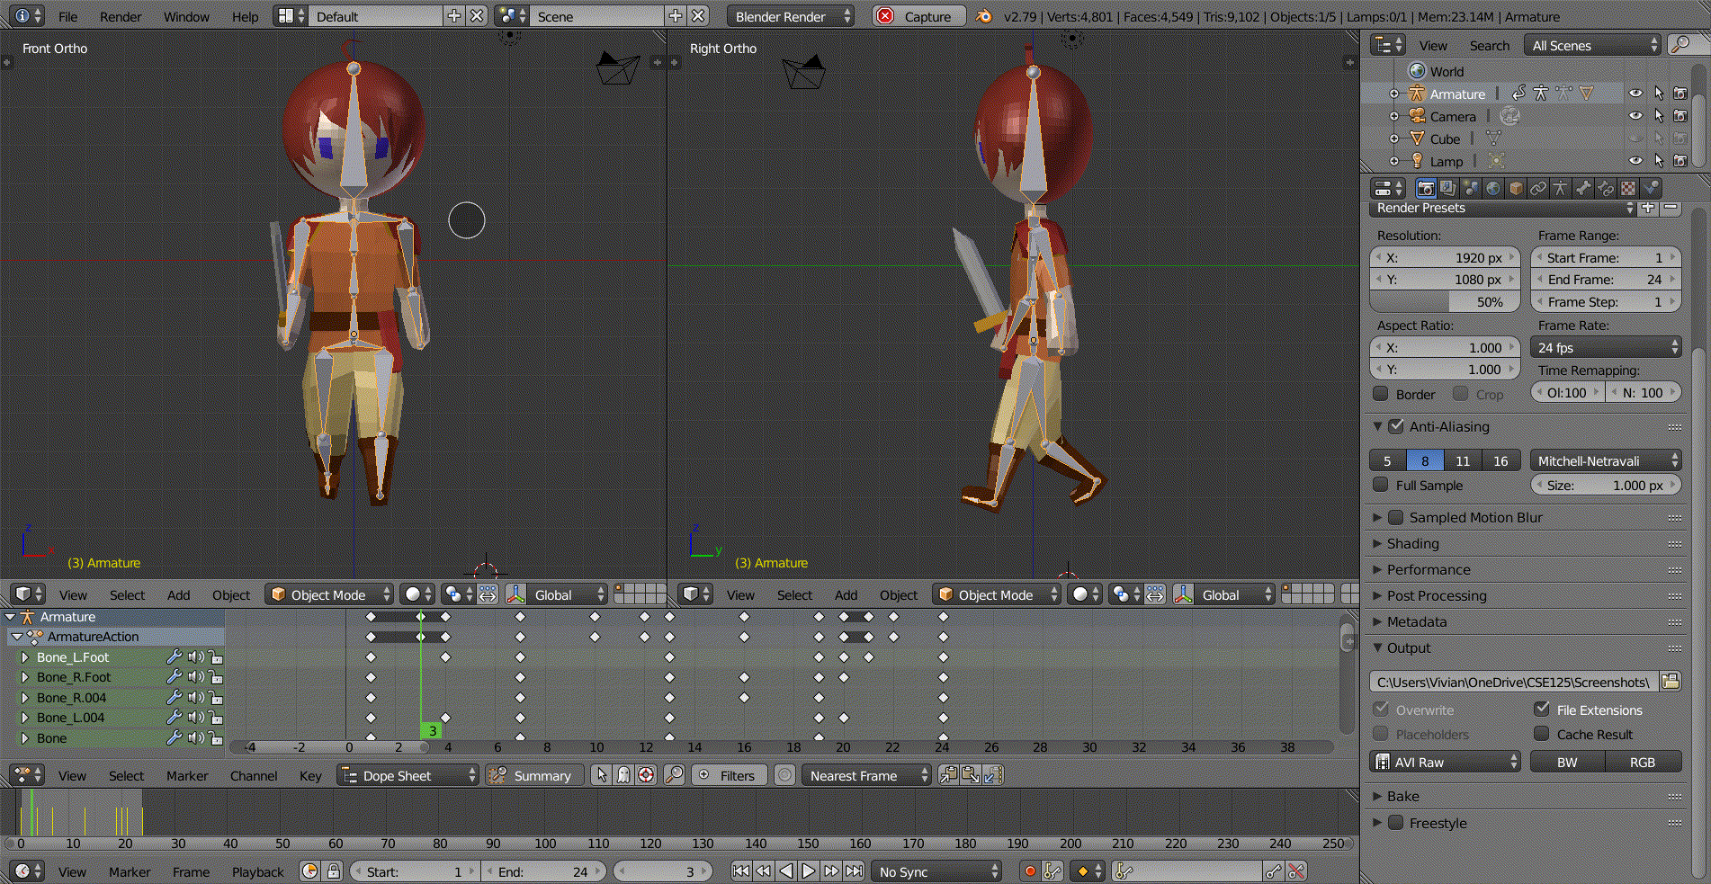Open the Playback menu in the timeline
Viewport: 1711px width, 884px height.
point(257,871)
